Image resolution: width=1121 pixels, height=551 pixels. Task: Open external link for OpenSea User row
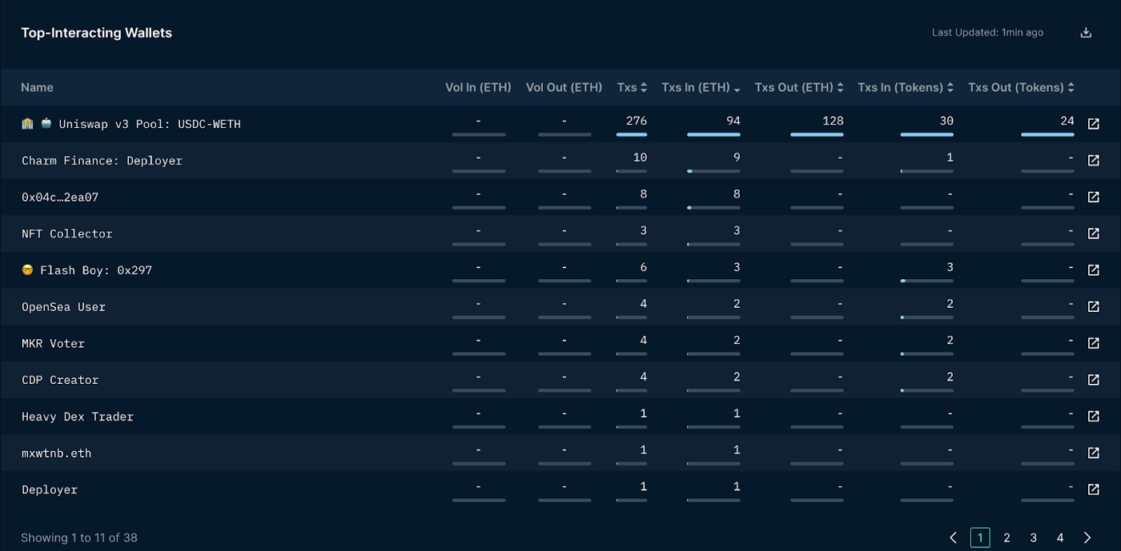click(x=1093, y=307)
